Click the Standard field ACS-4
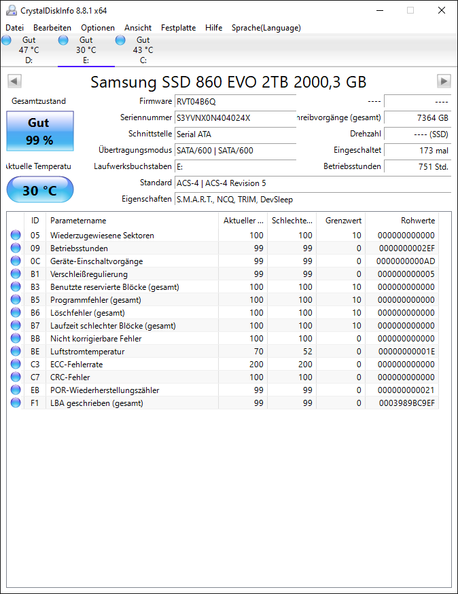The image size is (458, 594). (313, 183)
